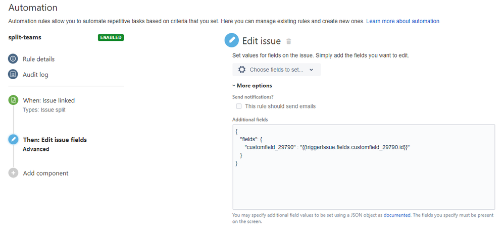Click the 'Send notifications?' label
This screenshot has width=504, height=233.
pyautogui.click(x=253, y=97)
